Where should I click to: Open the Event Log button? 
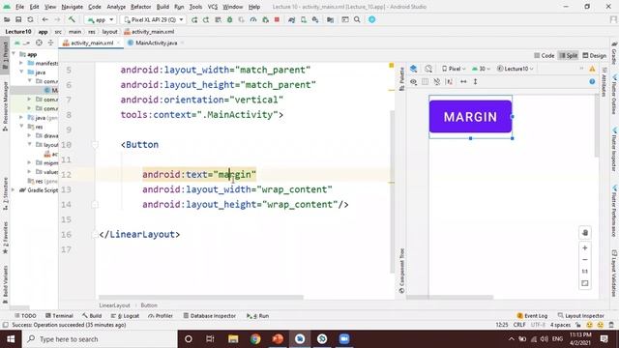[532, 316]
